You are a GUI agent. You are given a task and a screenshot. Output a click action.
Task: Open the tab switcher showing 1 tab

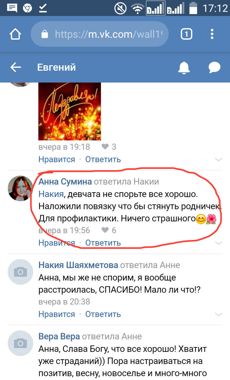(187, 34)
